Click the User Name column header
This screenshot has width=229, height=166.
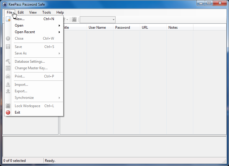[x=100, y=28]
